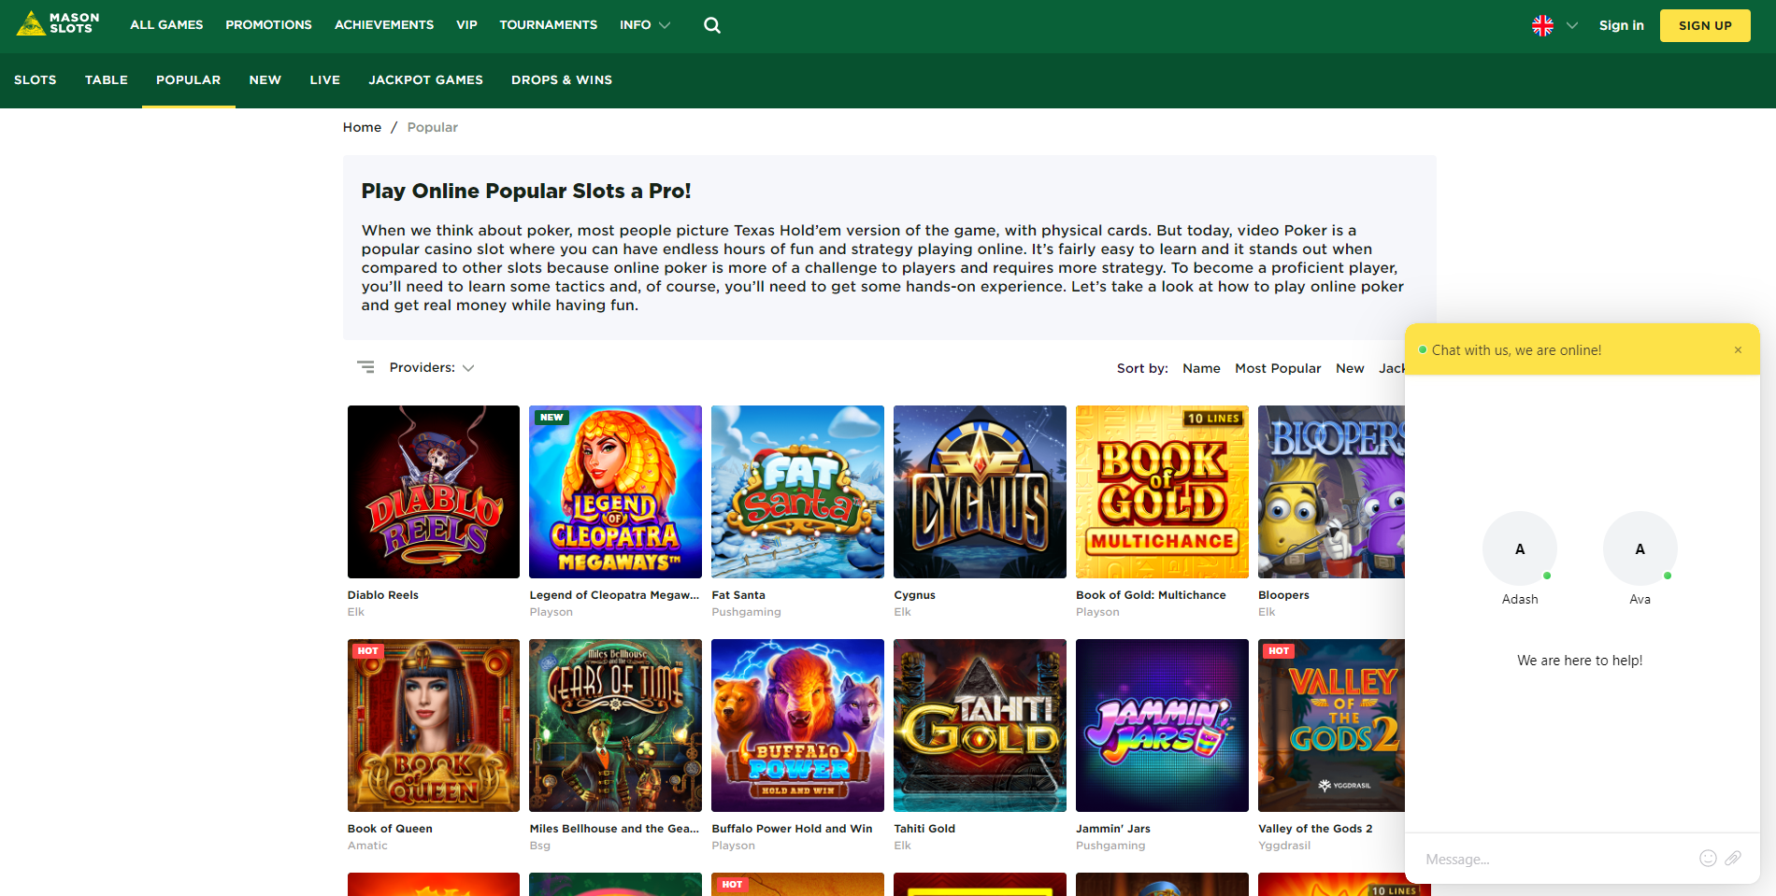Click the Bloopers title text

coord(1283,595)
